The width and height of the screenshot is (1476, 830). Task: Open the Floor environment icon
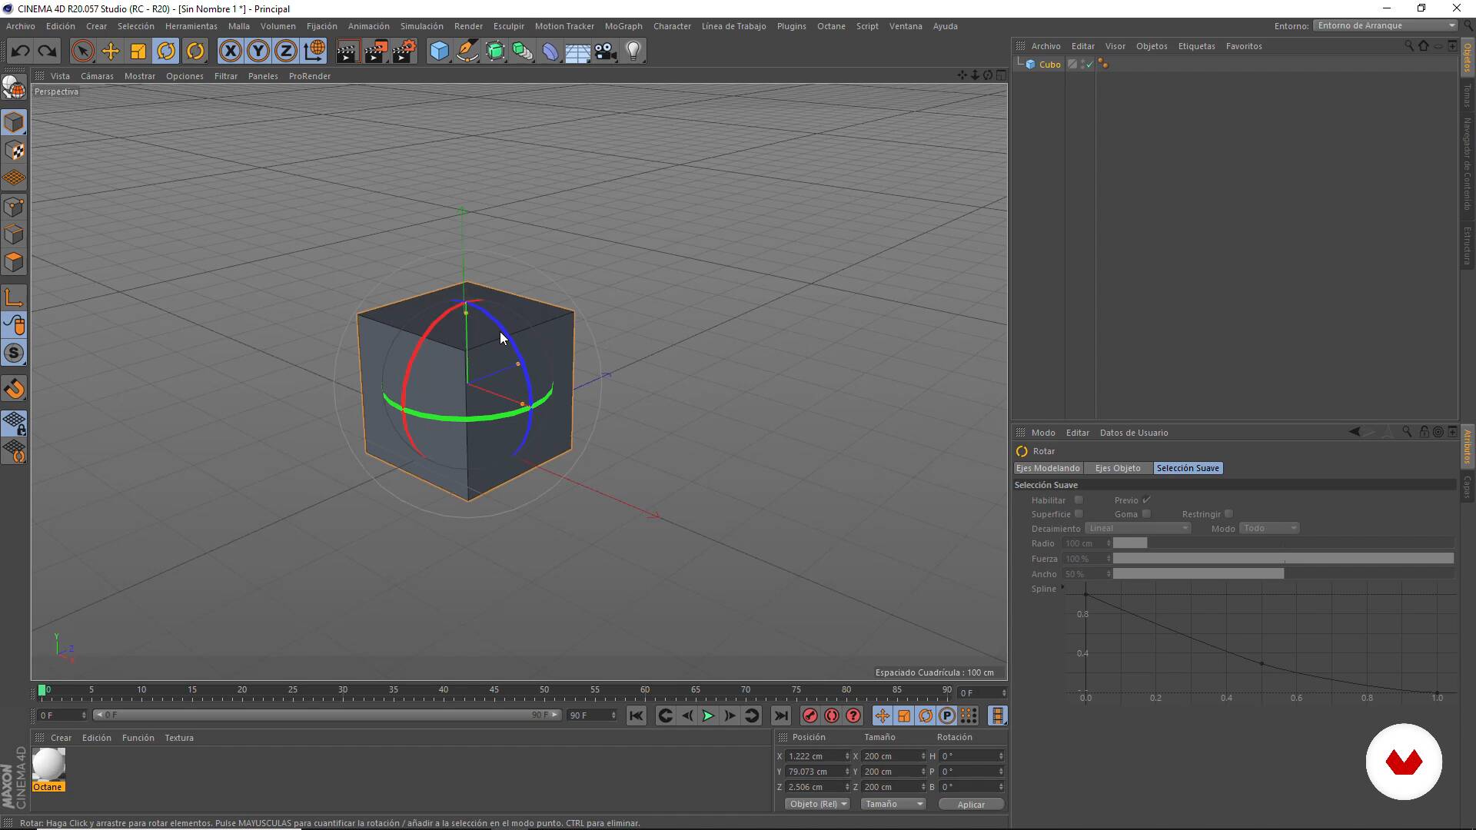(577, 51)
